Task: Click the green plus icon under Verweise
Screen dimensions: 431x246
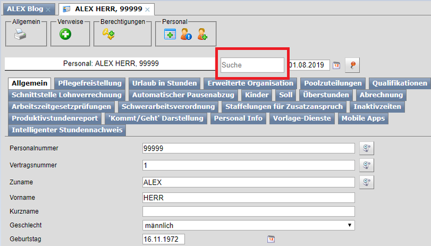Action: (66, 35)
